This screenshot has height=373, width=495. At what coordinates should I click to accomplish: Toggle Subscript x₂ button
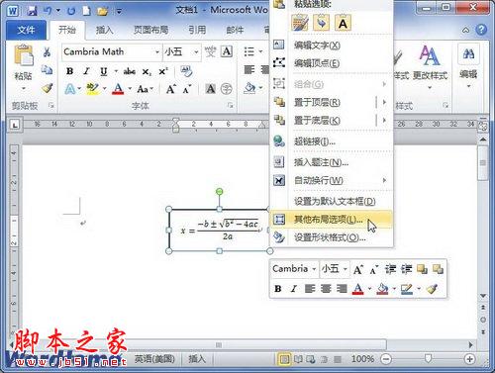147,71
